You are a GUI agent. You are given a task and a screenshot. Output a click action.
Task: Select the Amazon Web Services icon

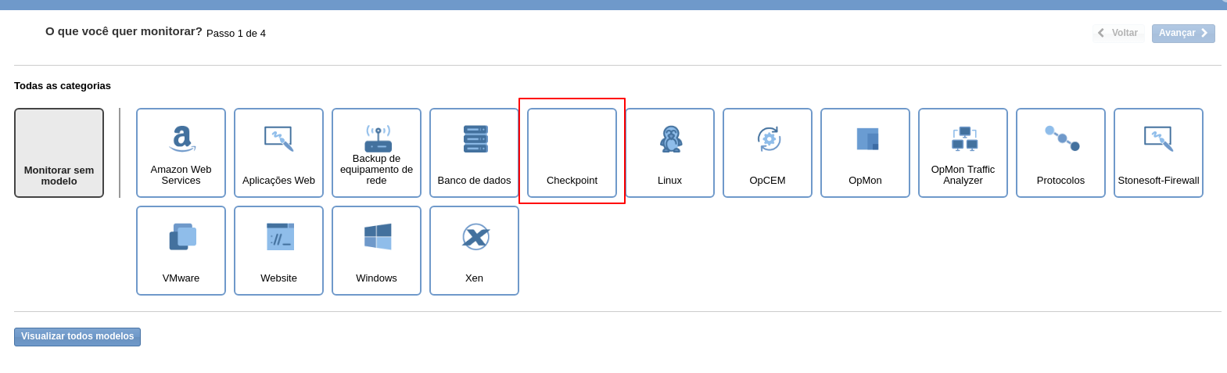[x=181, y=138]
